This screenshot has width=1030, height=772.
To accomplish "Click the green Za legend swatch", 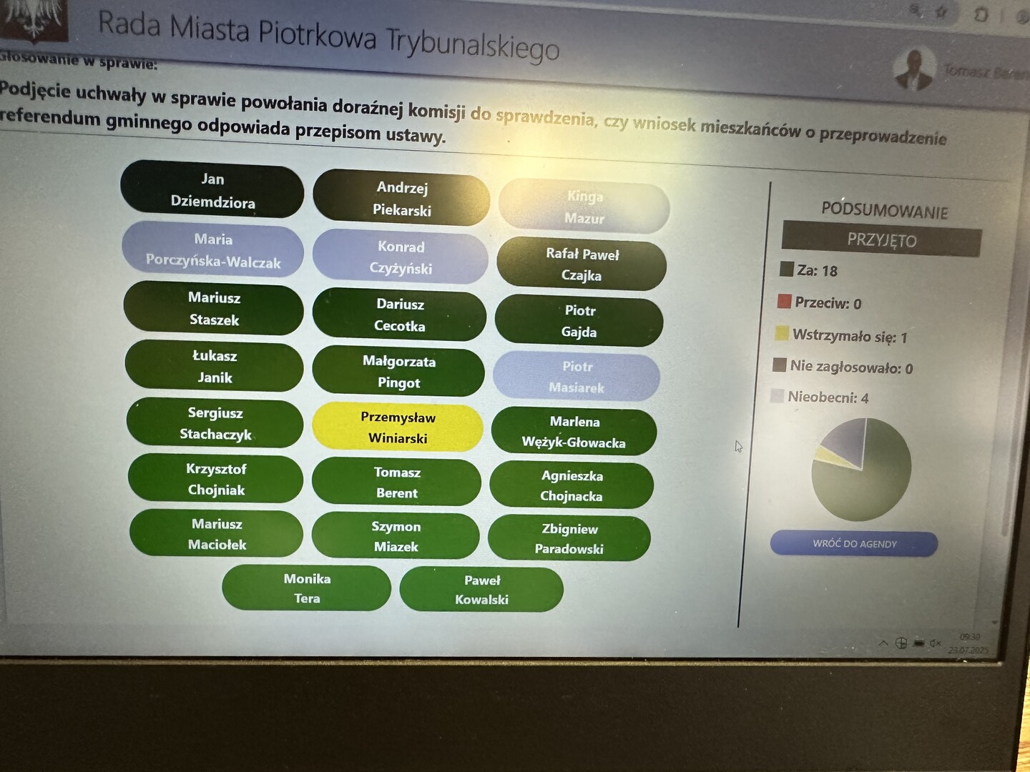I will [787, 269].
